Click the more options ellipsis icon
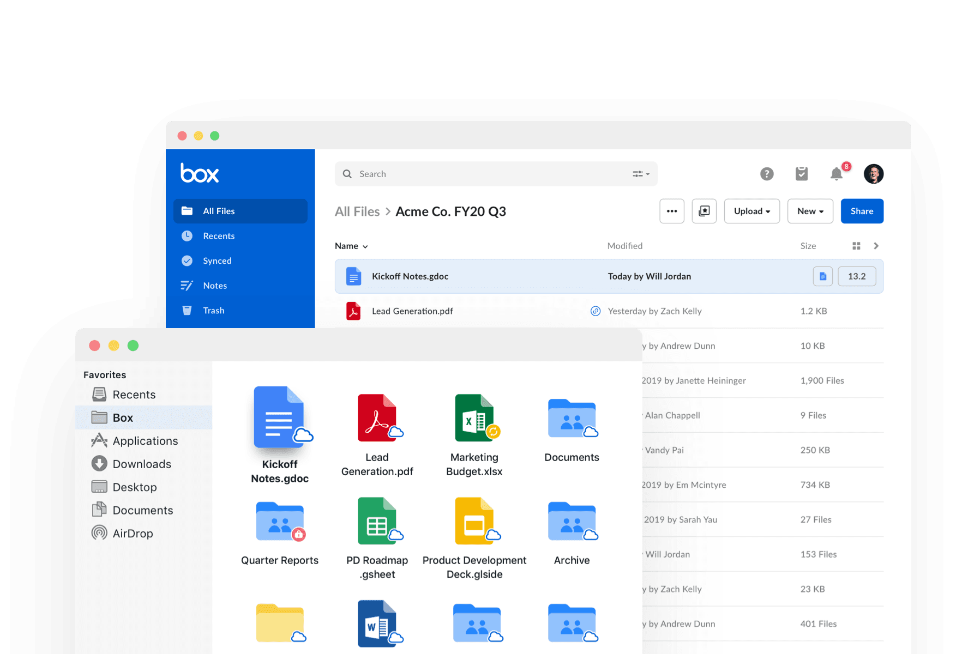The image size is (962, 654). tap(672, 211)
